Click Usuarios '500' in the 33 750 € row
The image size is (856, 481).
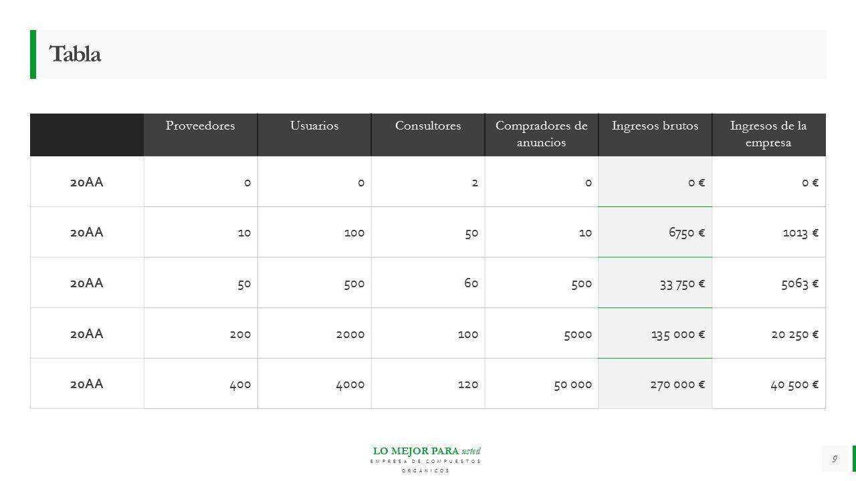[314, 283]
